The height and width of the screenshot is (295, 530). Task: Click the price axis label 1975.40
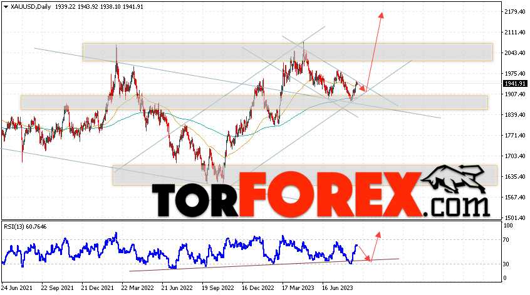coord(515,74)
